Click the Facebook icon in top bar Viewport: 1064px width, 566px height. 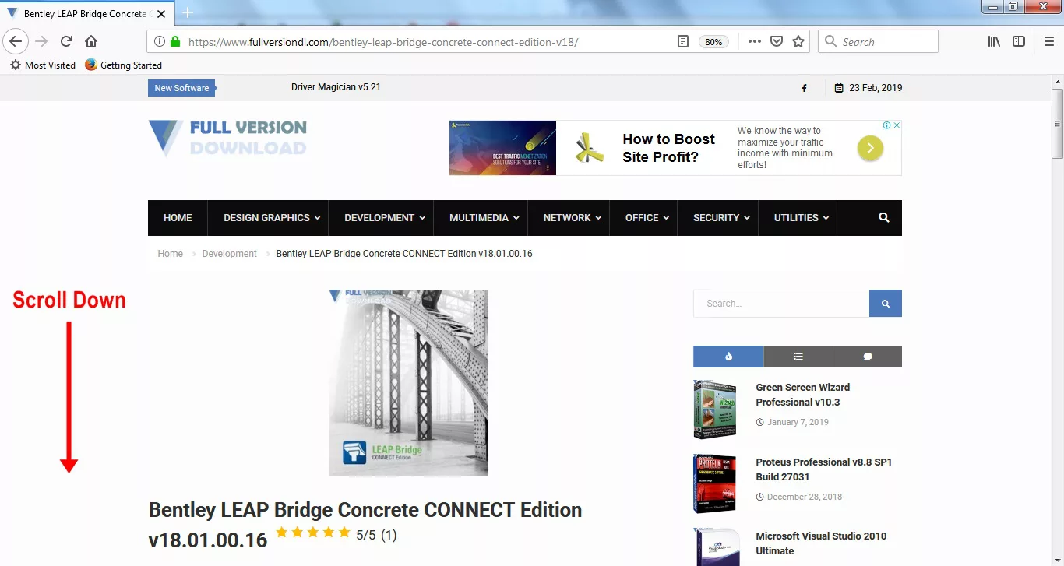tap(804, 88)
